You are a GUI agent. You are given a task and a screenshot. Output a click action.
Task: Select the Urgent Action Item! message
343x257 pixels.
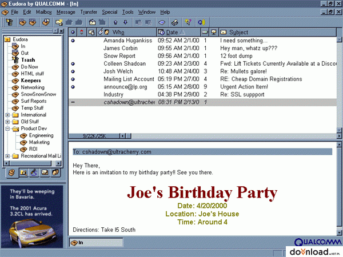(x=202, y=87)
